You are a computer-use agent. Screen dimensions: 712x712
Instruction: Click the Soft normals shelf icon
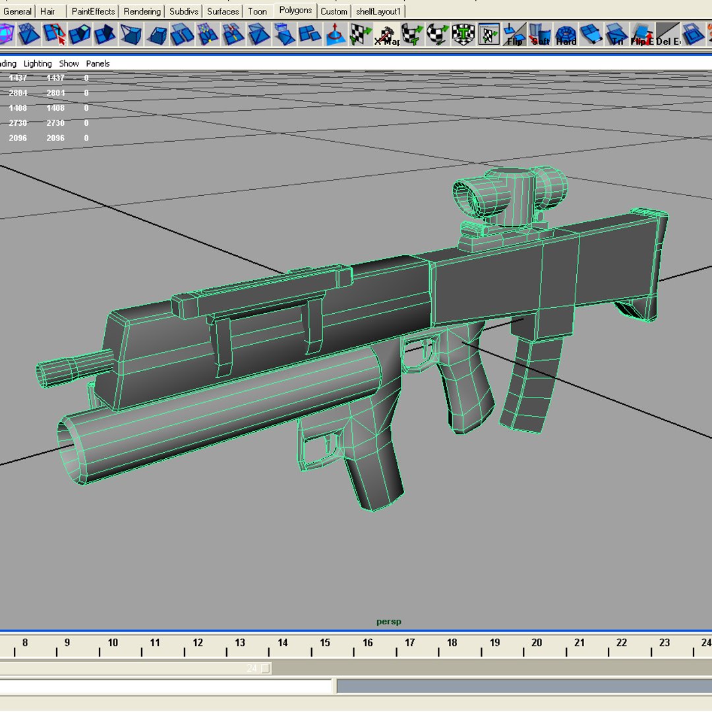(x=539, y=34)
